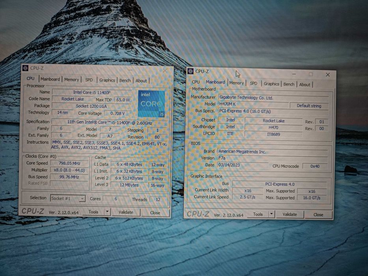Click the Bus Specs value PCI-Express 4.0

click(x=273, y=112)
